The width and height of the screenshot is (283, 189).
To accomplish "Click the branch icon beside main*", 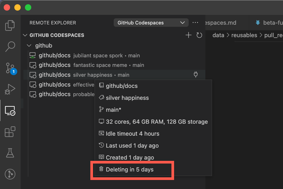I will point(101,109).
